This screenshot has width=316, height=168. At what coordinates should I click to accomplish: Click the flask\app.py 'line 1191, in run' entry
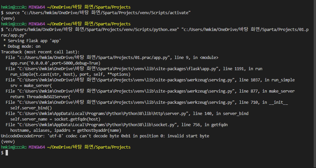tap(134, 69)
